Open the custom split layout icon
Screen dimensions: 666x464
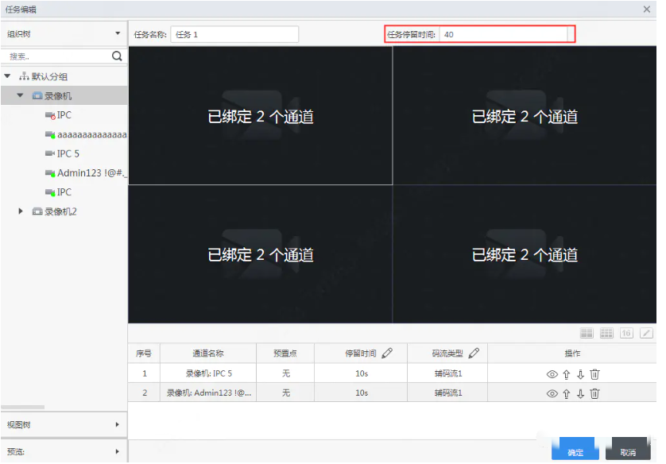coord(646,333)
